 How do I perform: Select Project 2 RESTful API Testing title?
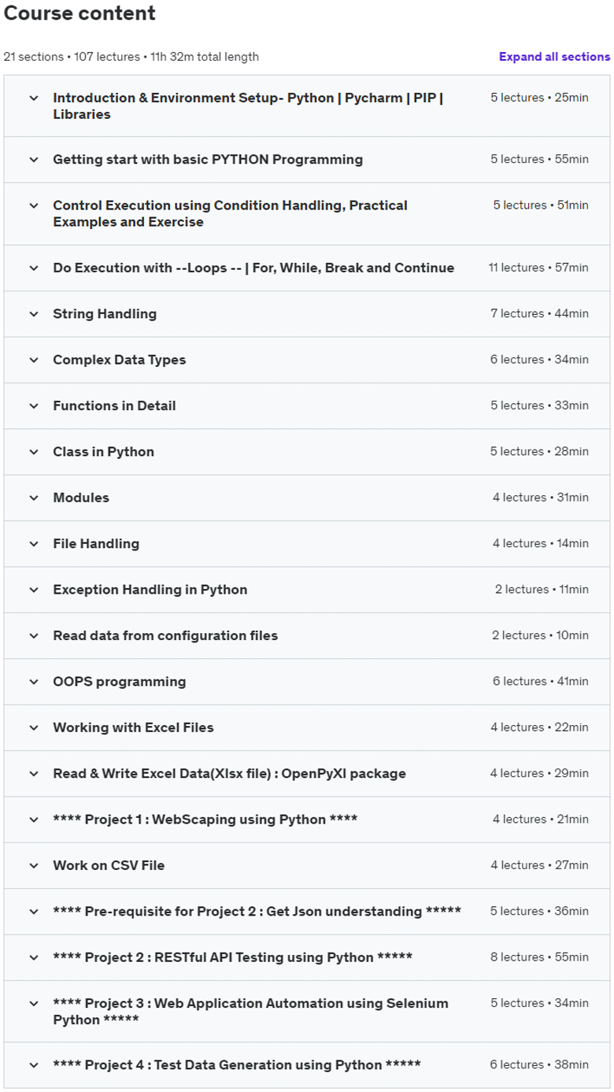click(x=233, y=957)
